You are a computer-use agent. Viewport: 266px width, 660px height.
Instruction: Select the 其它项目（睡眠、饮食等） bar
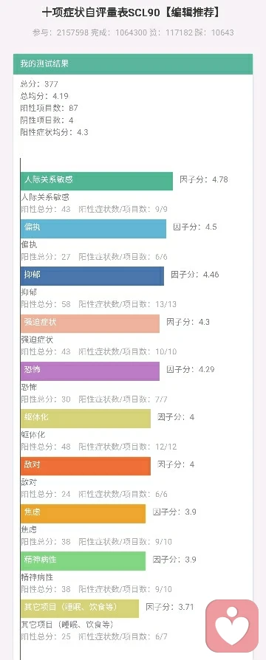[x=80, y=608]
